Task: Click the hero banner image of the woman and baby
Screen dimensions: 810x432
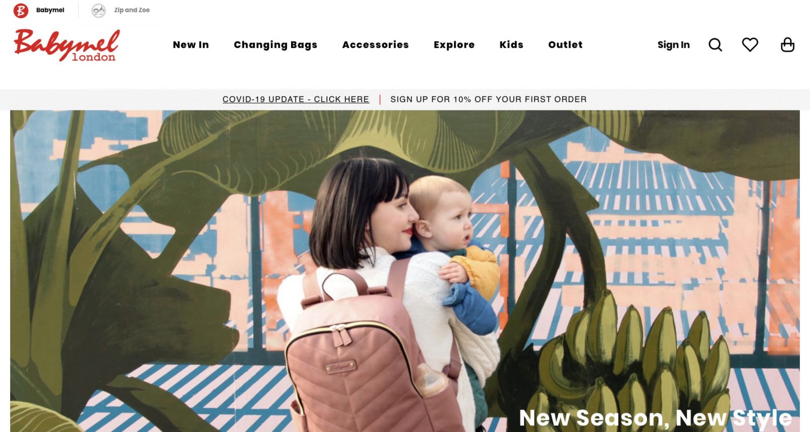Action: [x=405, y=271]
